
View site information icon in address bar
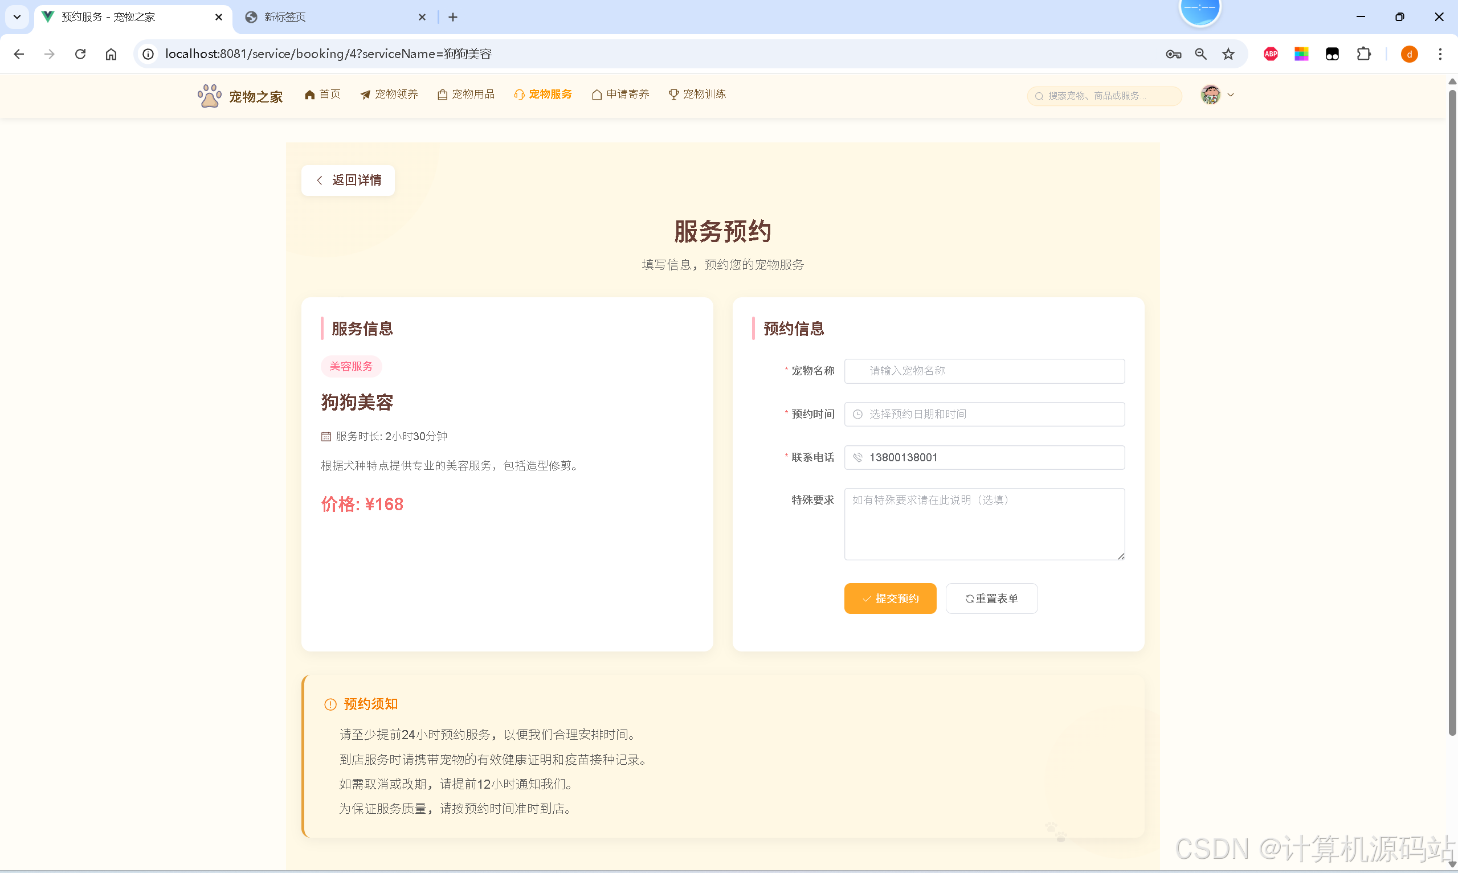coord(148,54)
